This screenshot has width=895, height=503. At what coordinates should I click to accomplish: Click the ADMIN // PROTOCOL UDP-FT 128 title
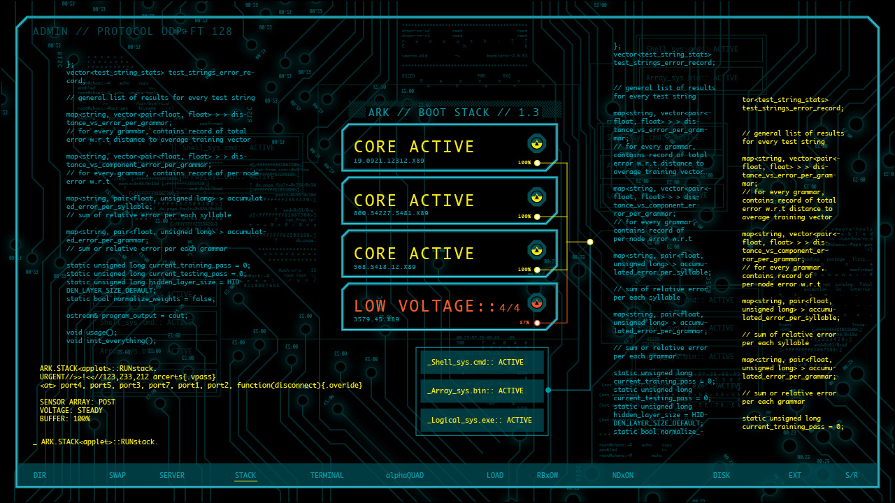pos(132,31)
